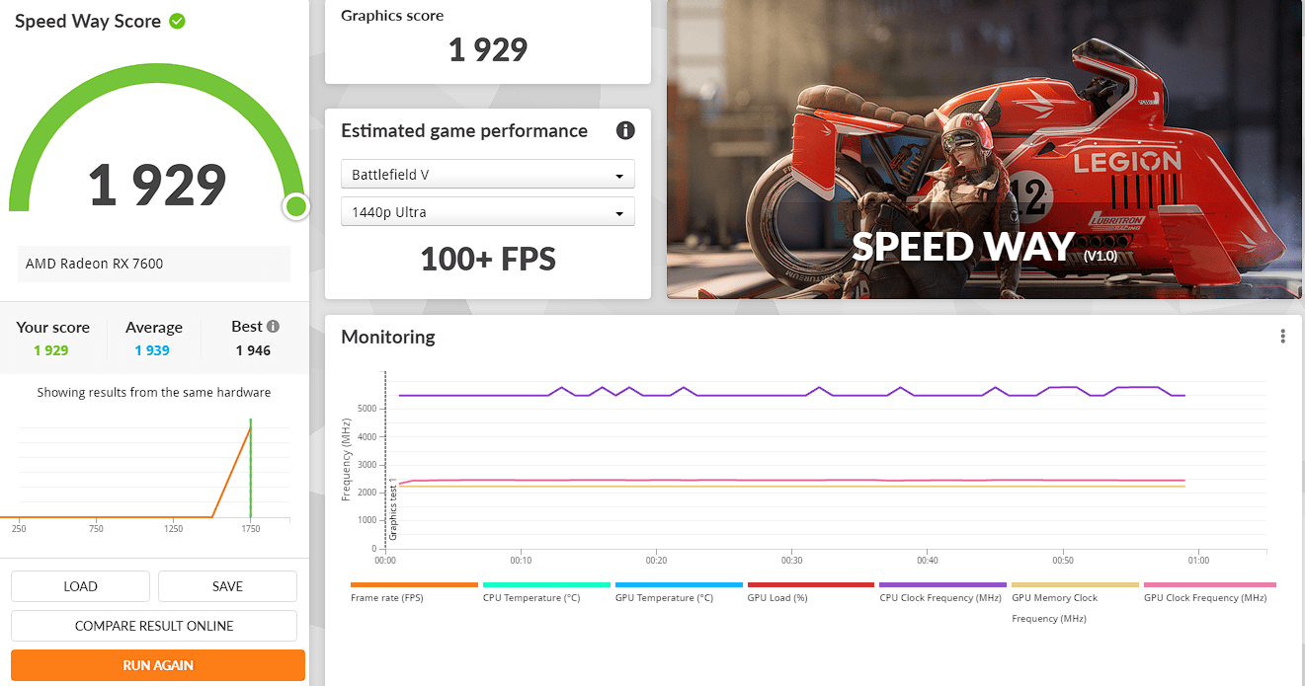Image resolution: width=1305 pixels, height=686 pixels.
Task: Click the 250 label on the distribution chart
Action: (x=19, y=529)
